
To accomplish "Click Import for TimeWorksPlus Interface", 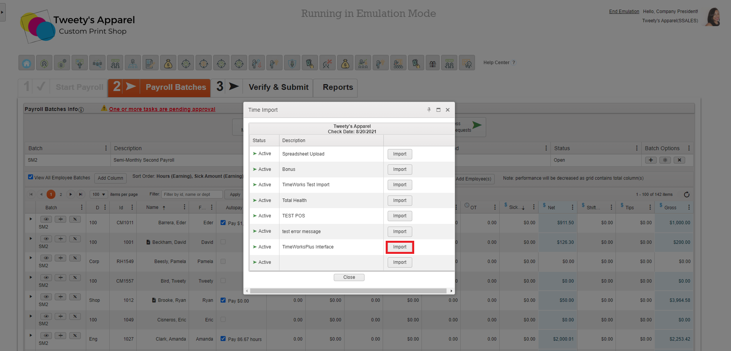I will (x=400, y=247).
